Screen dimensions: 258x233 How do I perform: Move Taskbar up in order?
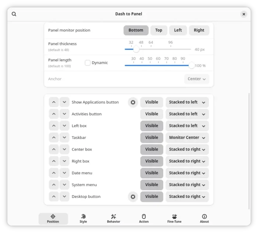[54, 137]
